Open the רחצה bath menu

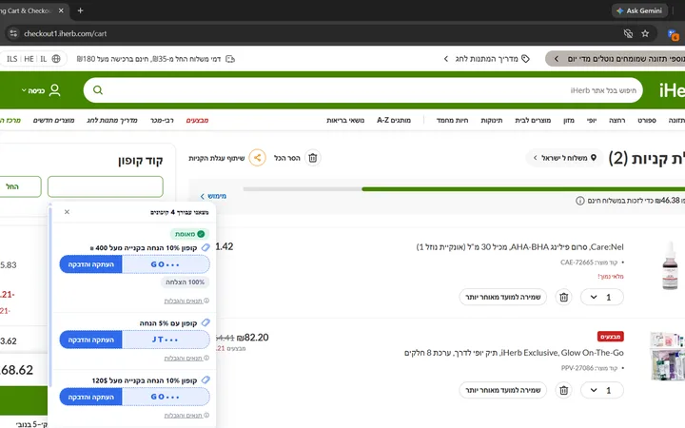coord(617,120)
